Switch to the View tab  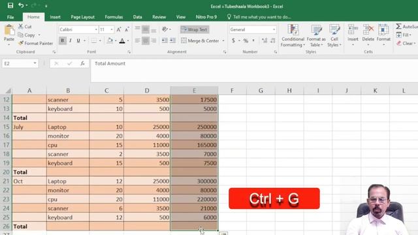pyautogui.click(x=181, y=17)
